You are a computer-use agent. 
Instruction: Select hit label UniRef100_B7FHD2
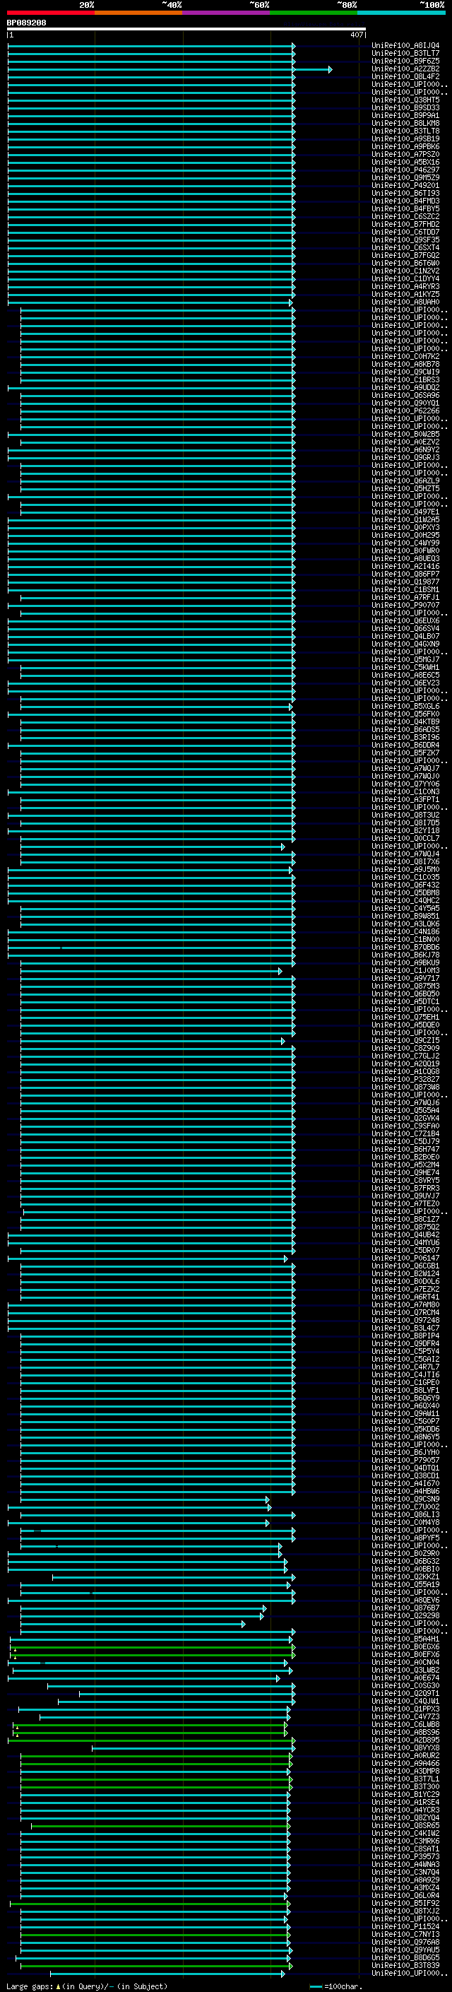point(405,224)
